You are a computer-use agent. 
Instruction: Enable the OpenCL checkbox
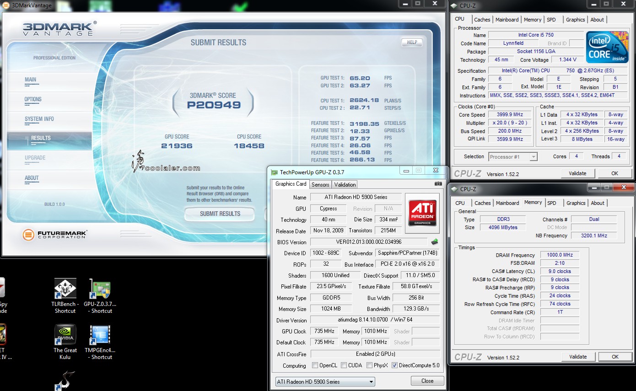tap(315, 365)
